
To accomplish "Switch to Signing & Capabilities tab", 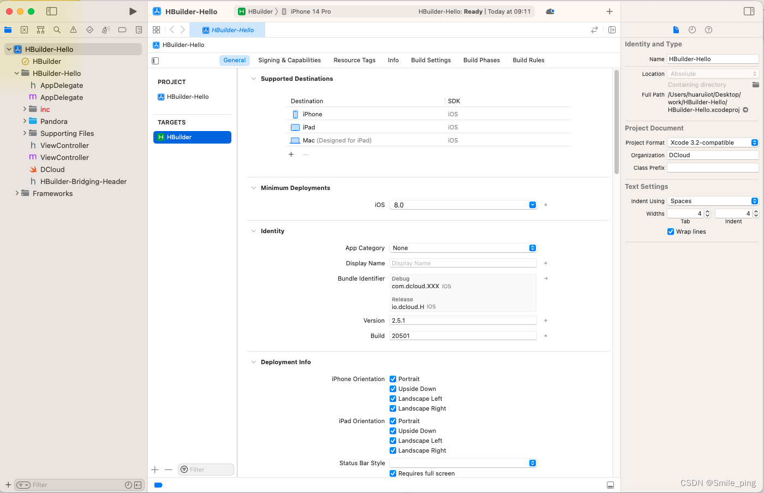I will coord(289,60).
